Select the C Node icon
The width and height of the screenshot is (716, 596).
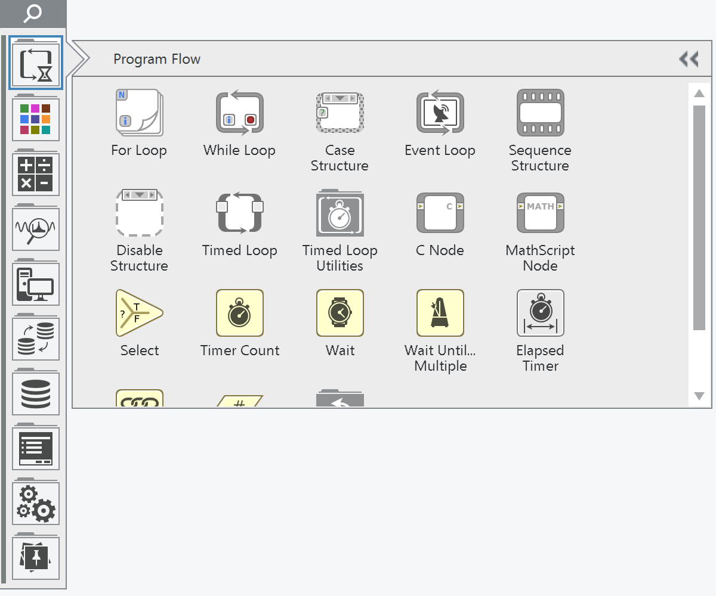440,213
